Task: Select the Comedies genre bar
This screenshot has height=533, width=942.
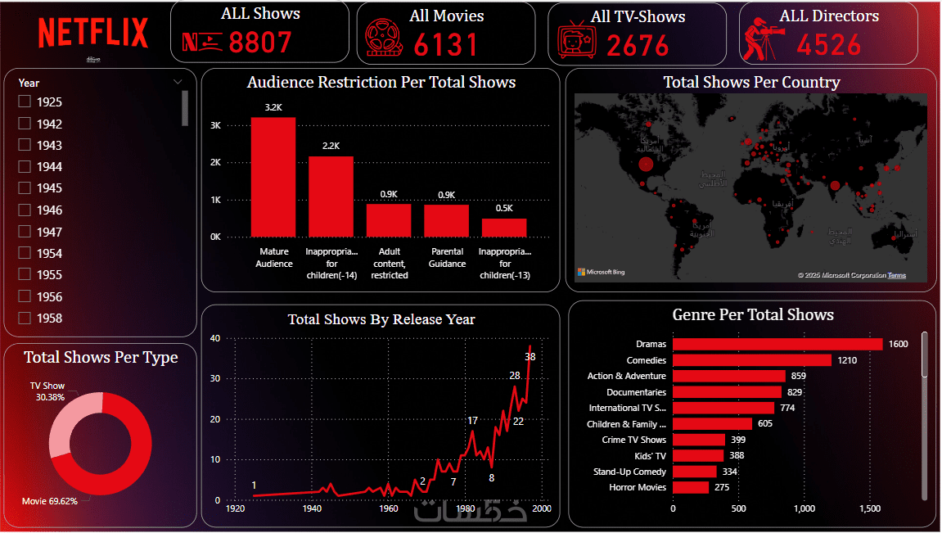Action: coord(752,360)
